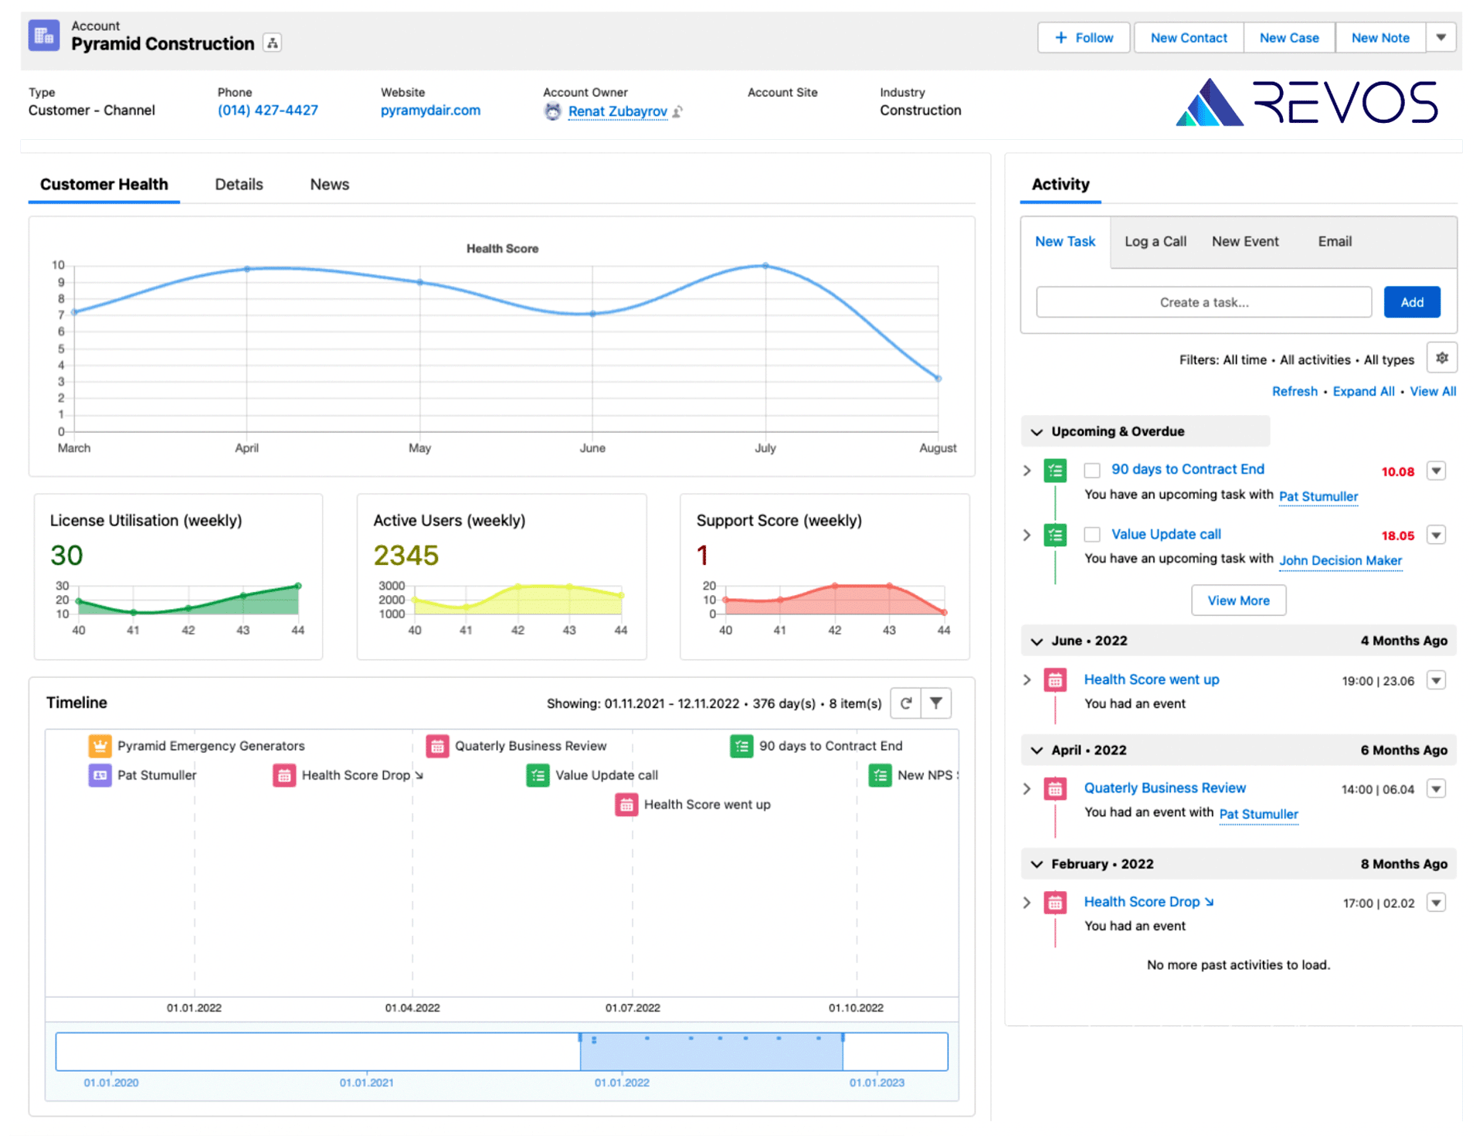
Task: Collapse the February 2022 activity section
Action: [x=1037, y=864]
